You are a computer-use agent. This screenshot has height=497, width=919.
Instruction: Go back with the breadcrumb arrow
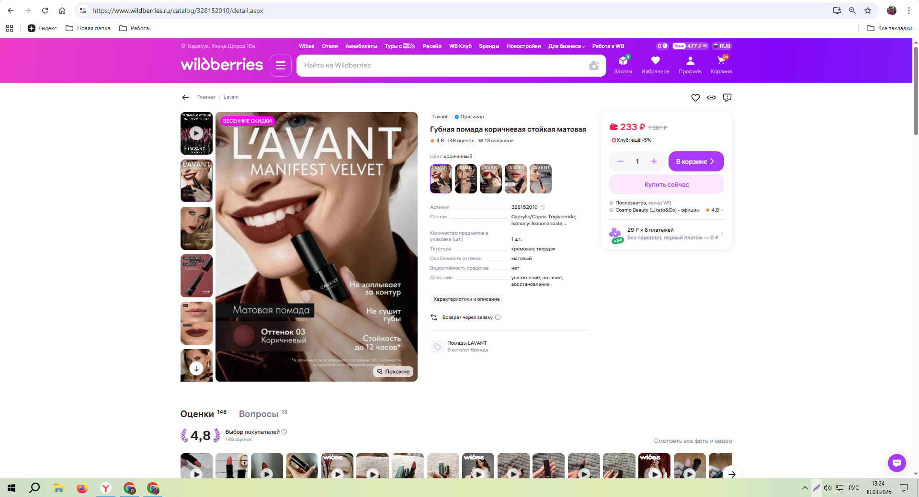[x=185, y=97]
